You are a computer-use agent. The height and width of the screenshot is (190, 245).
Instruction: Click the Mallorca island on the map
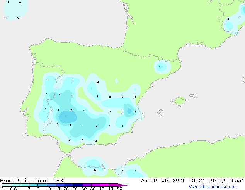pyautogui.click(x=179, y=101)
